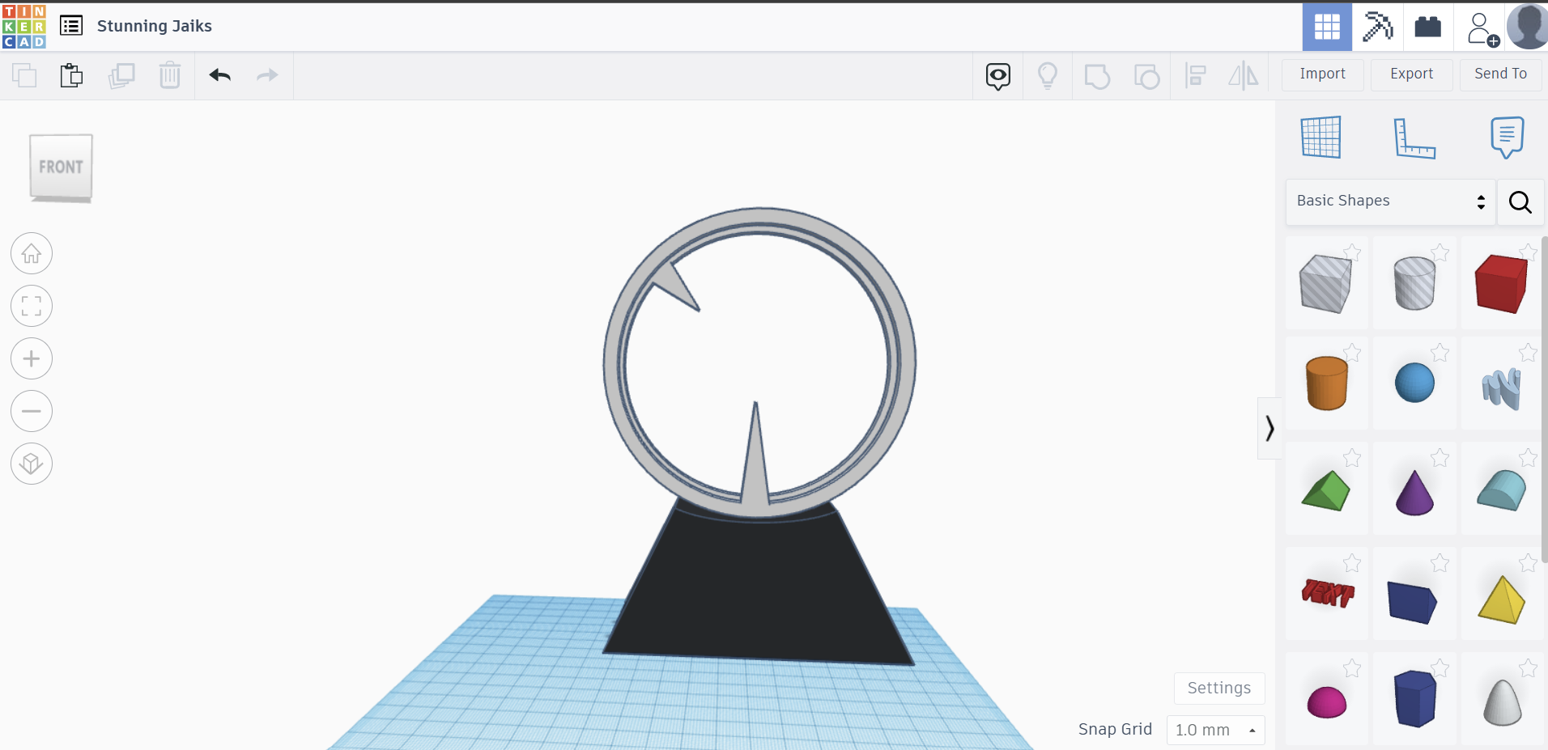Undo the last action
Viewport: 1548px width, 750px height.
(x=219, y=75)
